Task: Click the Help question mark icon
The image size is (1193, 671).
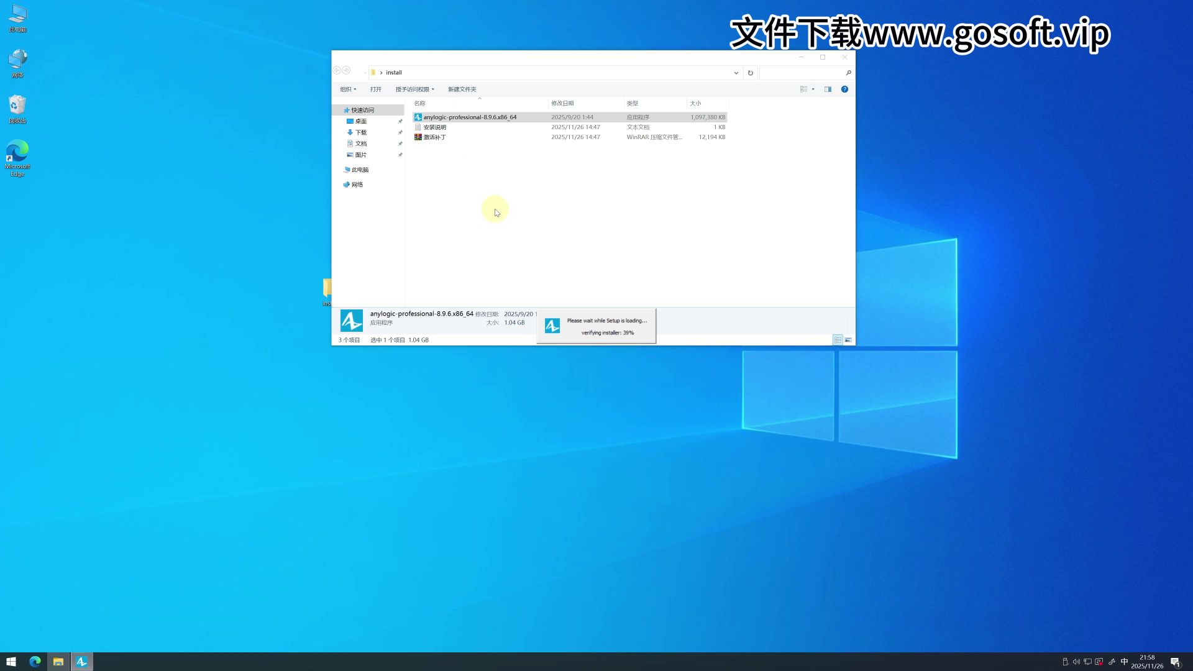Action: click(x=844, y=89)
